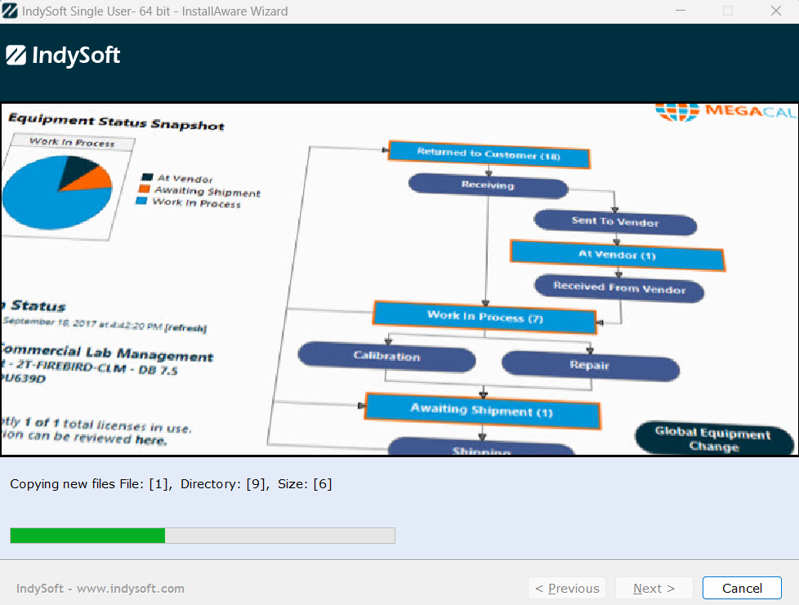Select the Awaiting Shipment (1) box
The width and height of the screenshot is (799, 605).
482,411
